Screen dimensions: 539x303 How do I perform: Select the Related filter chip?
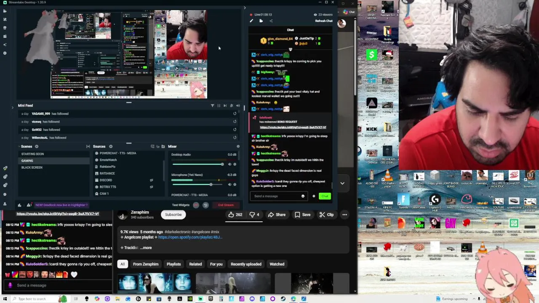tap(195, 264)
